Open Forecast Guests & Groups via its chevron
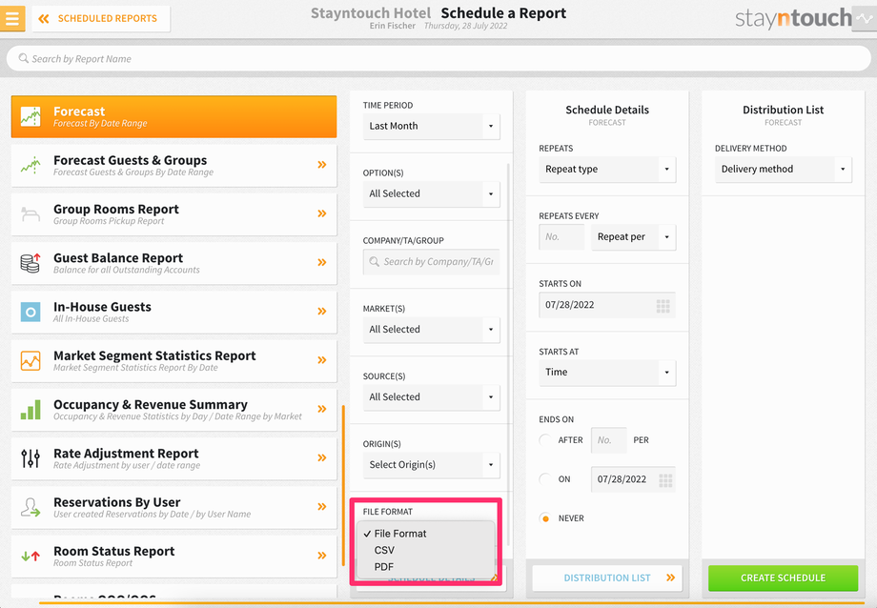Image resolution: width=877 pixels, height=608 pixels. (x=322, y=165)
